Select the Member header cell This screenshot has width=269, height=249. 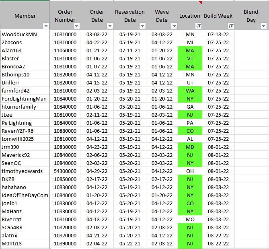(25, 16)
